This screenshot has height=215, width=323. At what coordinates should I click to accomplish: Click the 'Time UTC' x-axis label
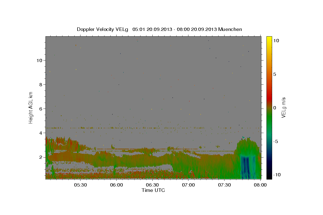(x=153, y=190)
